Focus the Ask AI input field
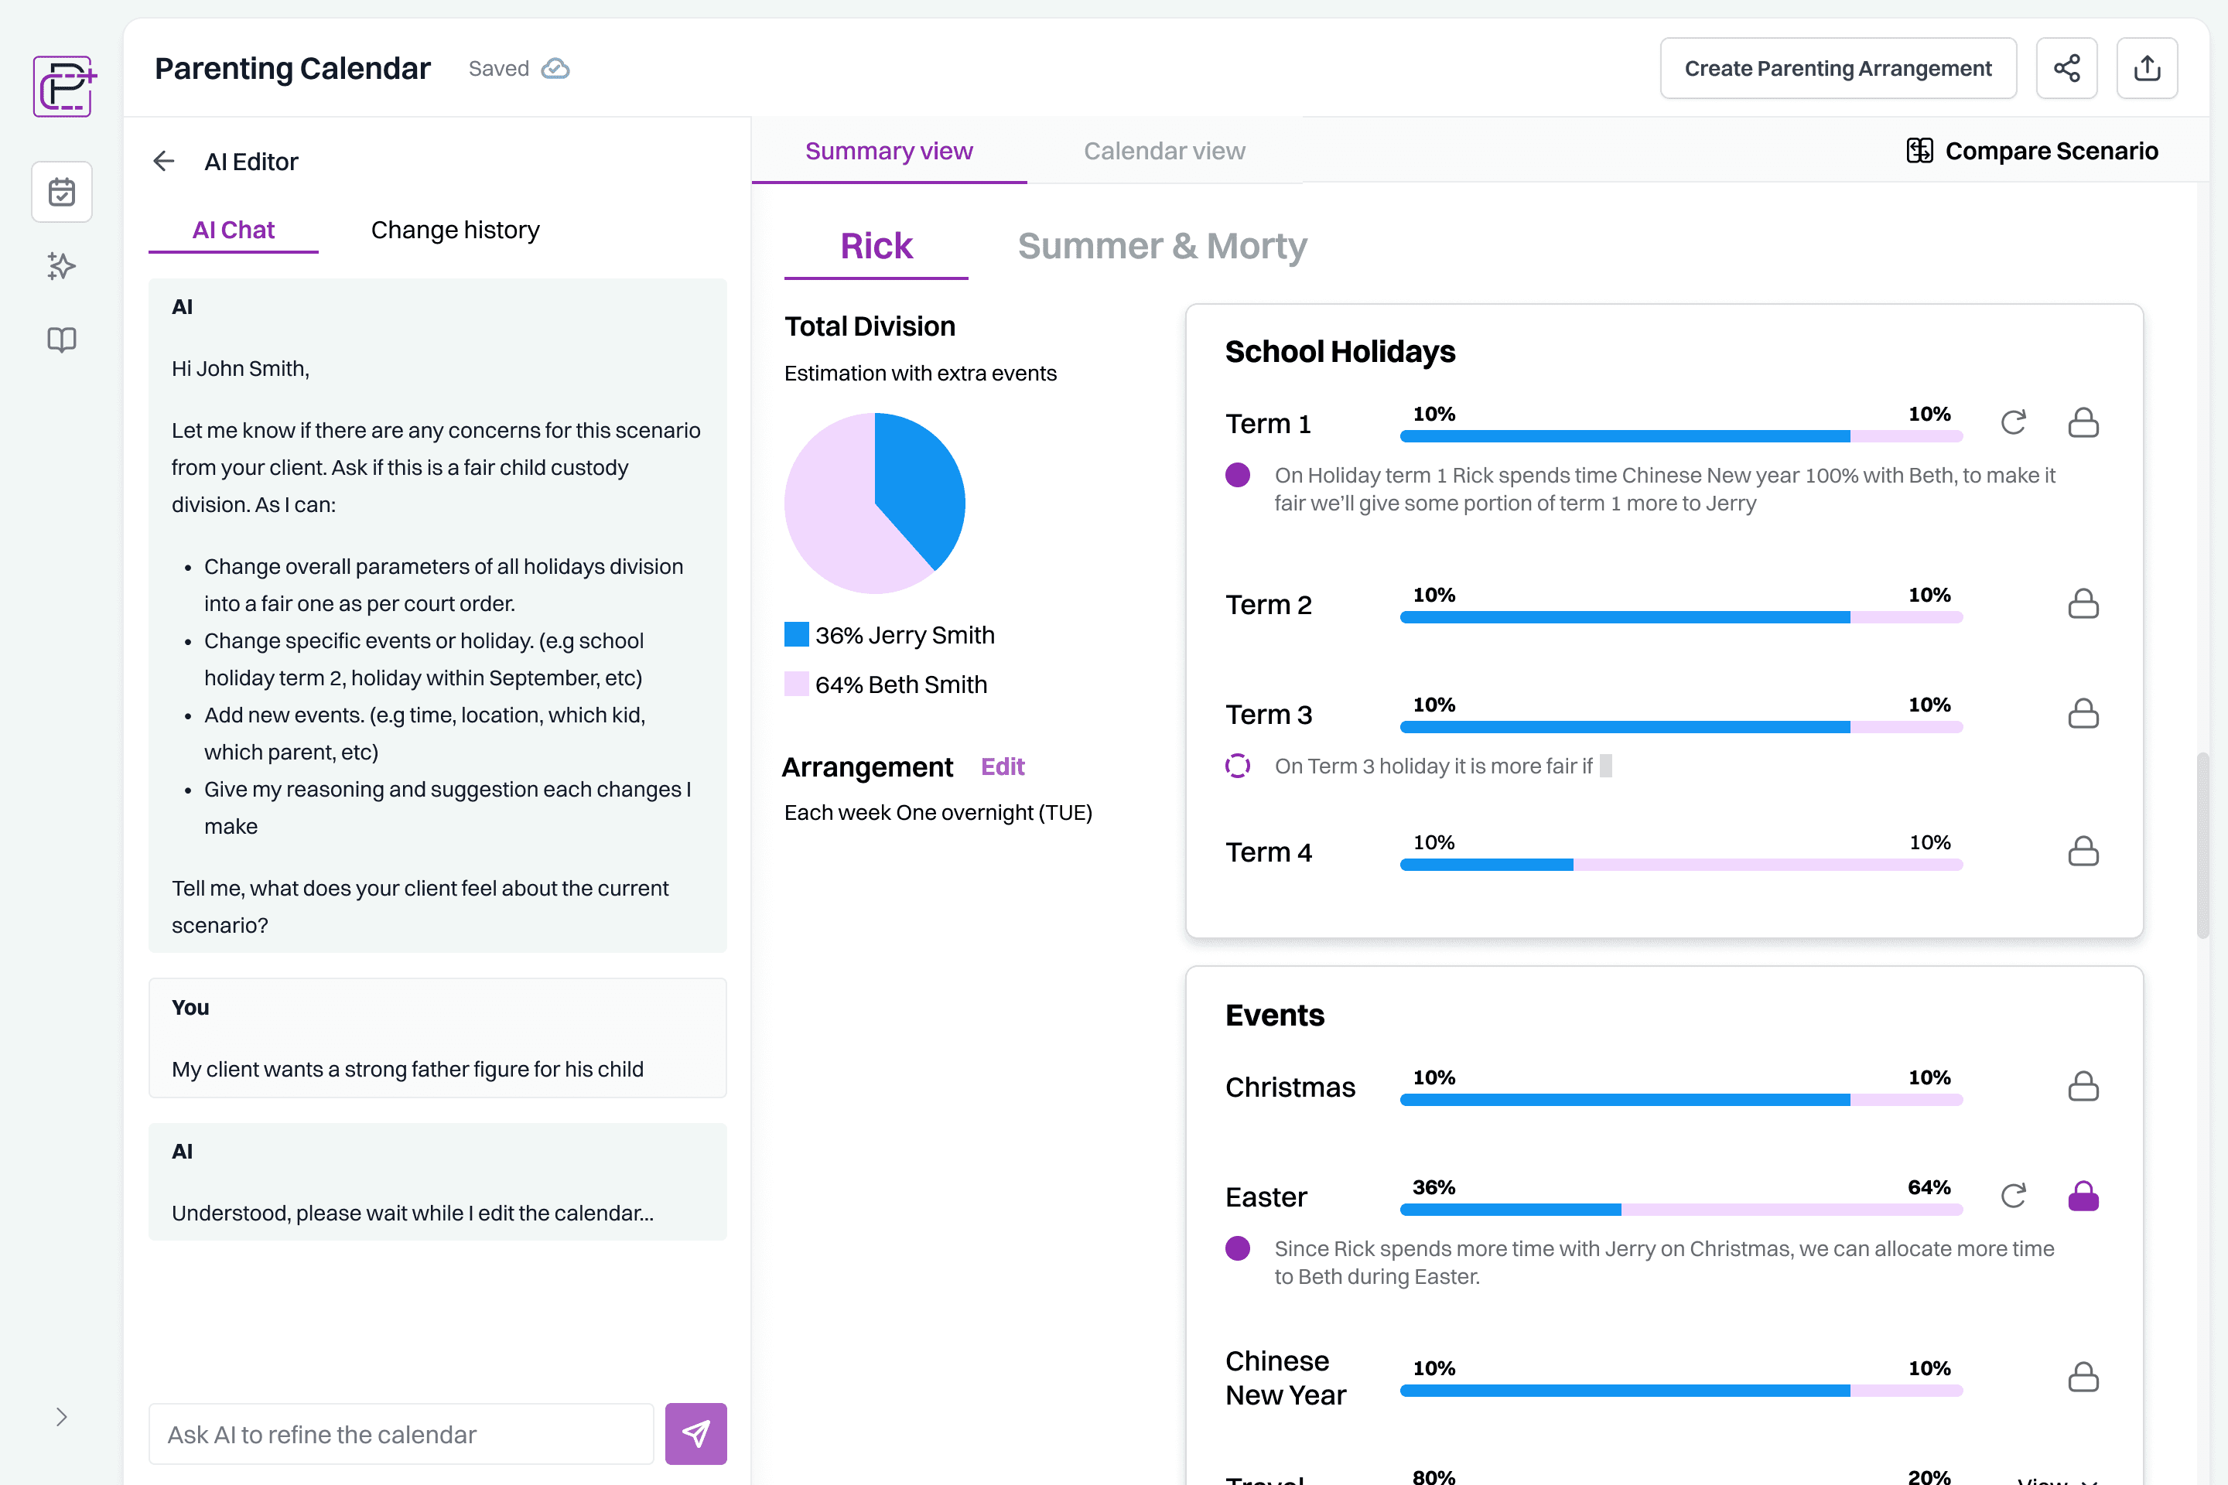This screenshot has width=2228, height=1485. click(x=401, y=1434)
